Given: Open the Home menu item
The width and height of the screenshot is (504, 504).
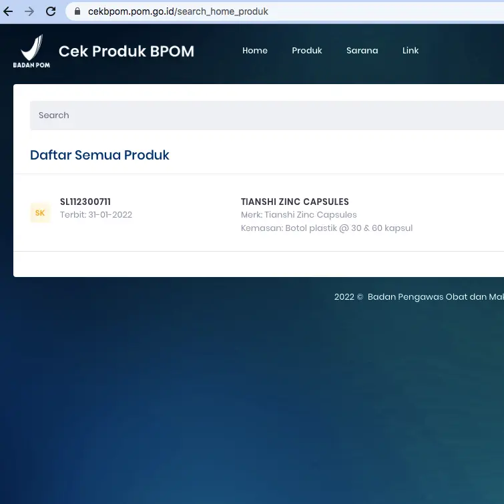Looking at the screenshot, I should [255, 51].
